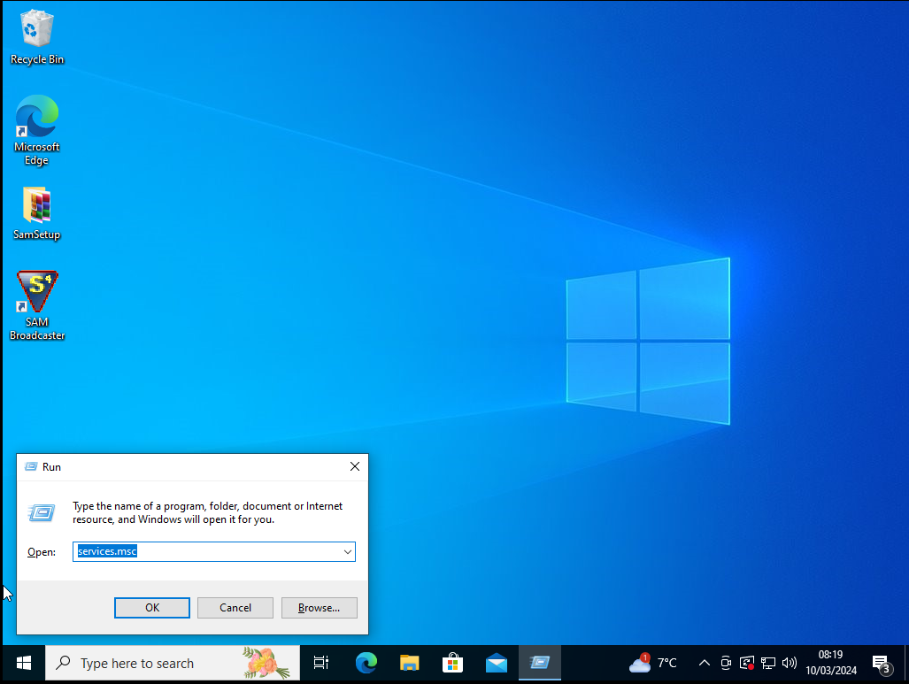Open the Windows Start menu
909x684 pixels.
24,663
